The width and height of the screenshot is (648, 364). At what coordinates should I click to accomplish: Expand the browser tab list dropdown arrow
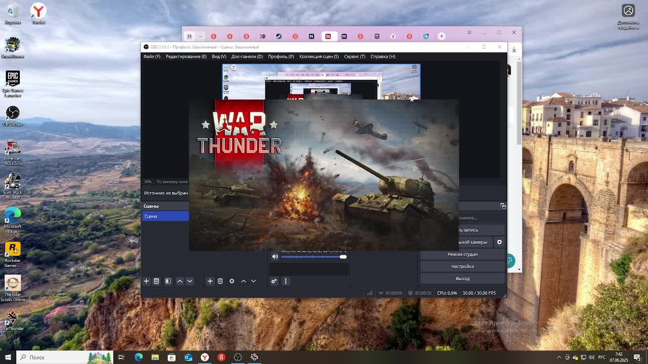[x=200, y=36]
